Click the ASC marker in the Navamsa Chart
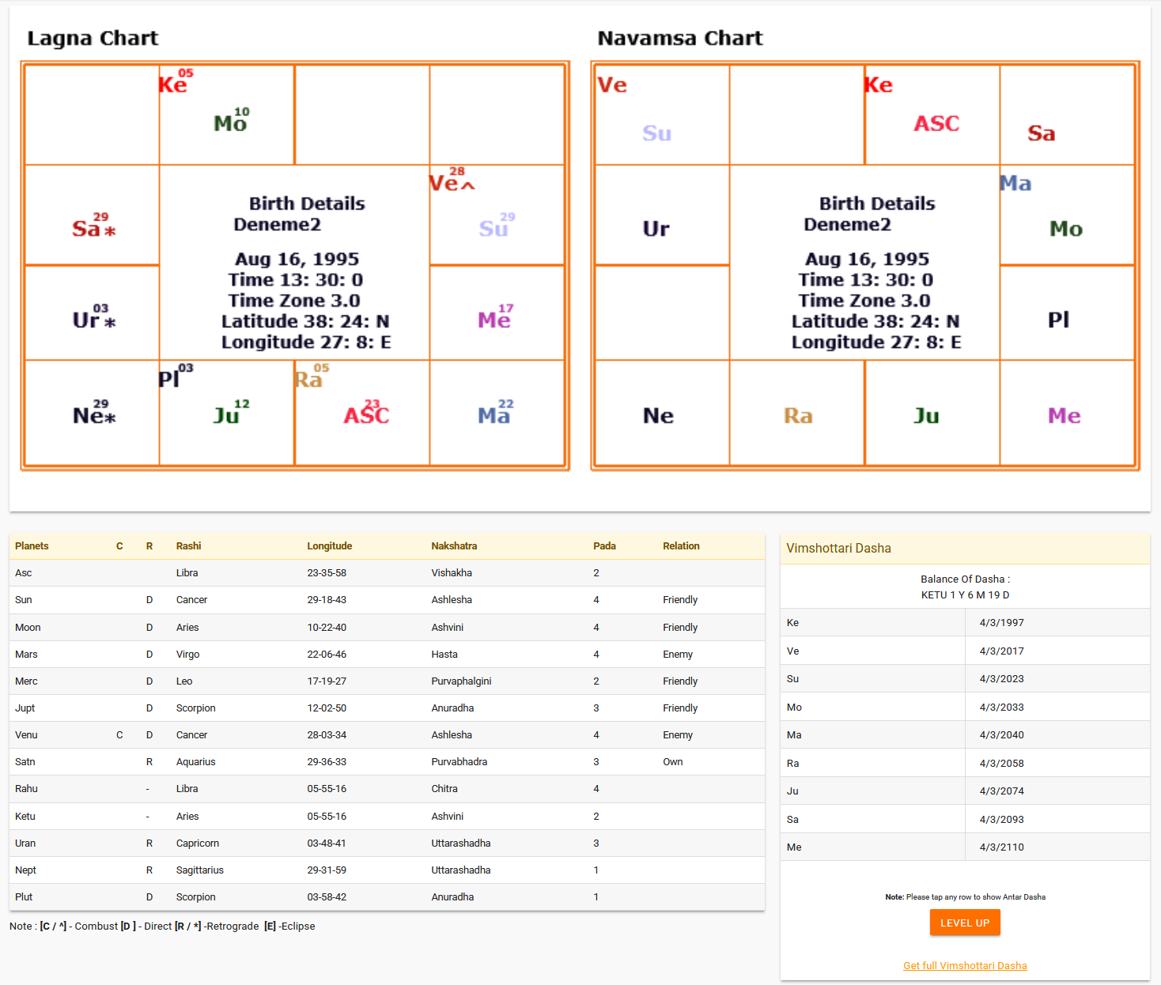Image resolution: width=1161 pixels, height=985 pixels. [x=936, y=123]
